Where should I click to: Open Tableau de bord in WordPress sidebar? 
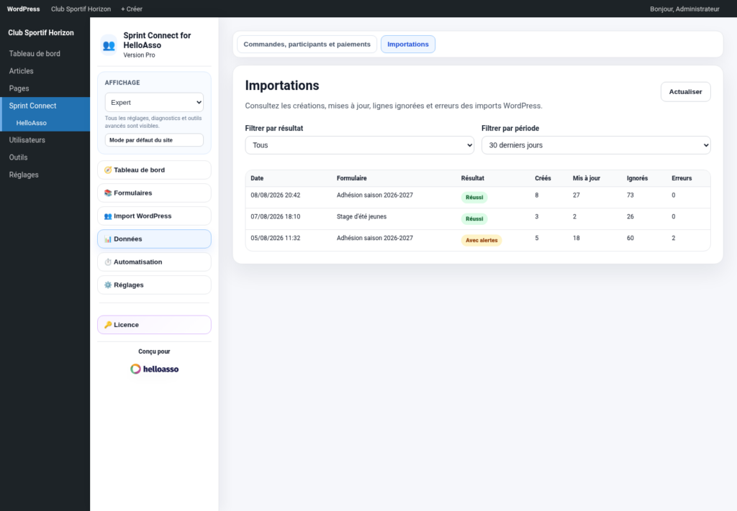click(45, 53)
